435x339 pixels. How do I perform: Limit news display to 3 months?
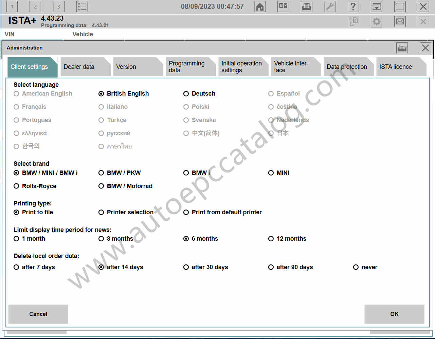pos(116,239)
